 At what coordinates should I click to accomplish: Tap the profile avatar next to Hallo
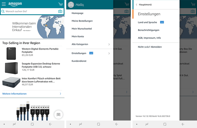(71, 5)
